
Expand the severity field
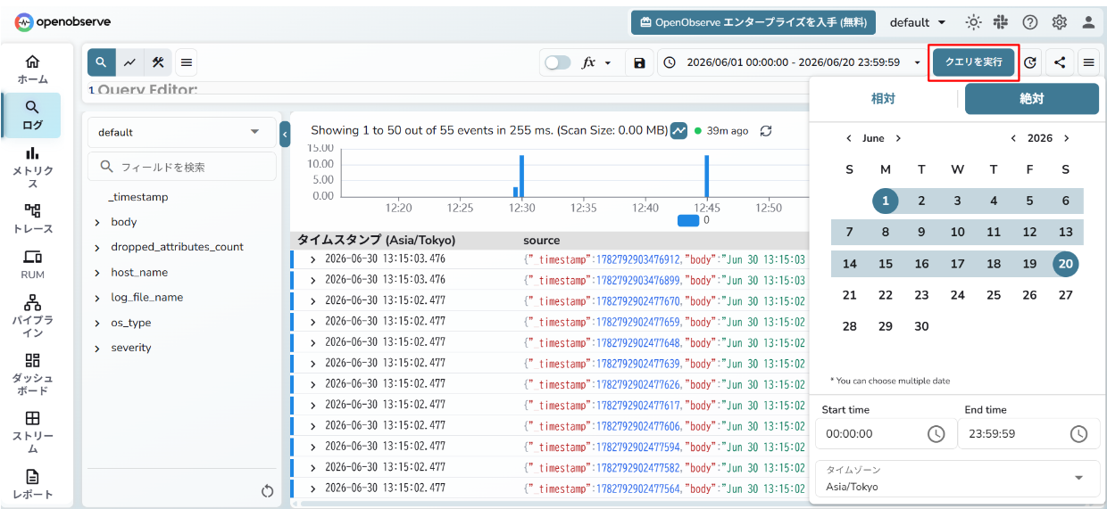pos(97,348)
